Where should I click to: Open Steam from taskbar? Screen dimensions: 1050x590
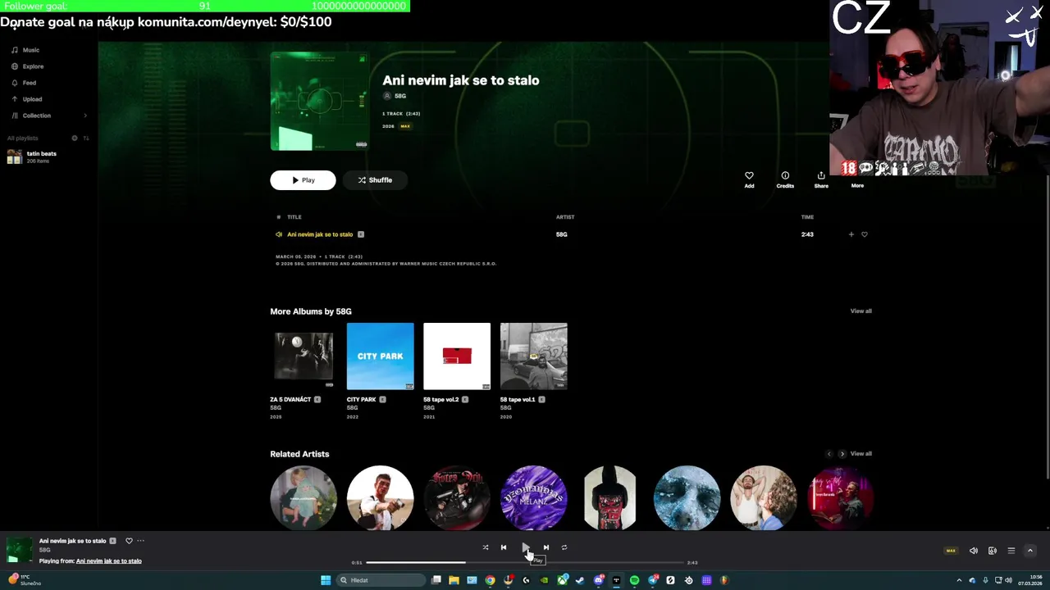coord(580,580)
